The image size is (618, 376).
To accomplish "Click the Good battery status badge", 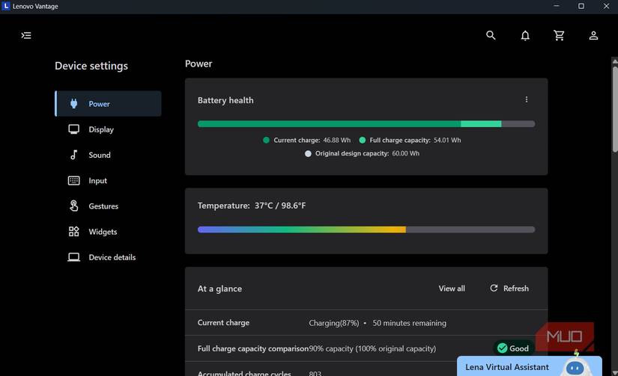I will [512, 348].
